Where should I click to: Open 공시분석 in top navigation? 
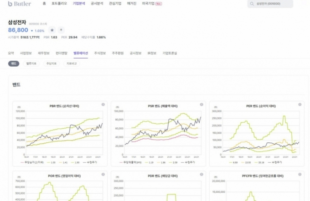(97, 4)
